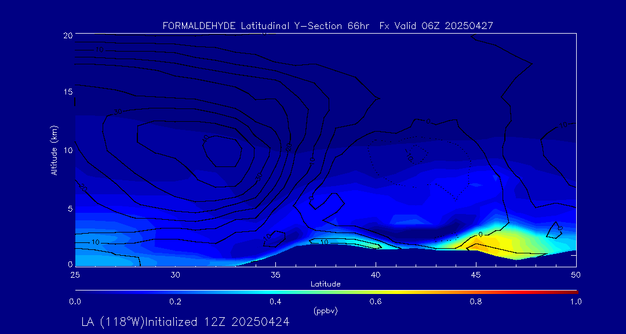Click latitude axis tick label 25

tap(75, 275)
